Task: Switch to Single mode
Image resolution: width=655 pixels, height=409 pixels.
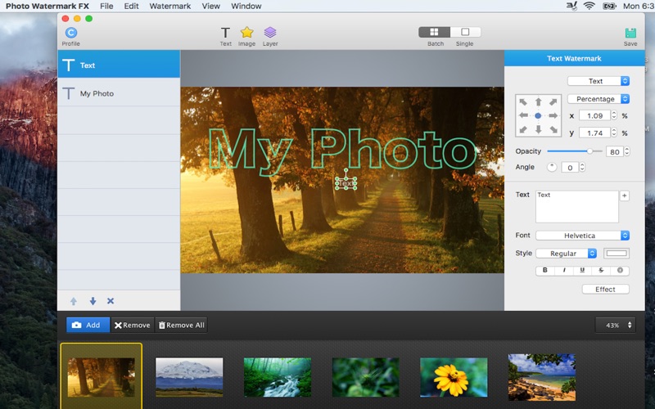Action: [465, 32]
